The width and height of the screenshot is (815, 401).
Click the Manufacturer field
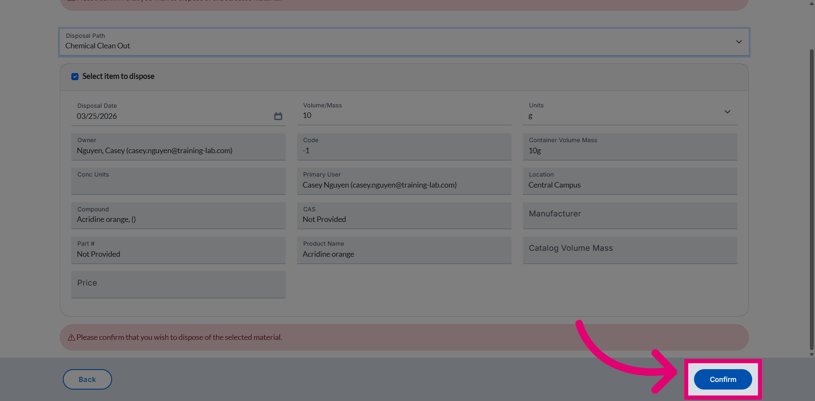click(x=630, y=216)
